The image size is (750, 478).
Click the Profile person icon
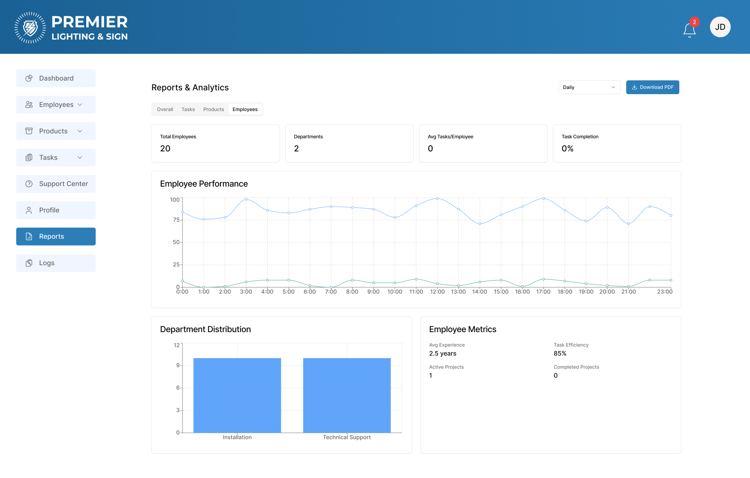pyautogui.click(x=29, y=210)
